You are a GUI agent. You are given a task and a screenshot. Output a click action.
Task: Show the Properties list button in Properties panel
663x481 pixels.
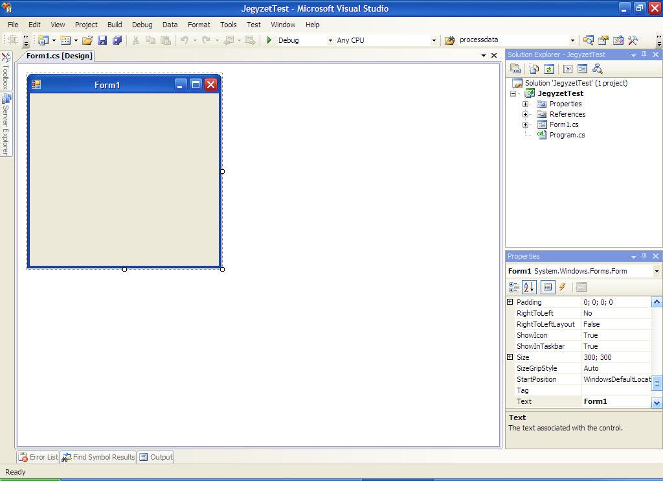(x=548, y=287)
